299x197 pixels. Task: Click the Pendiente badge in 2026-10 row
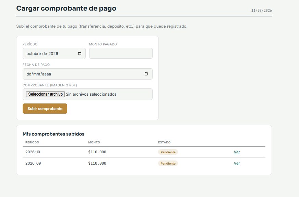pos(168,152)
